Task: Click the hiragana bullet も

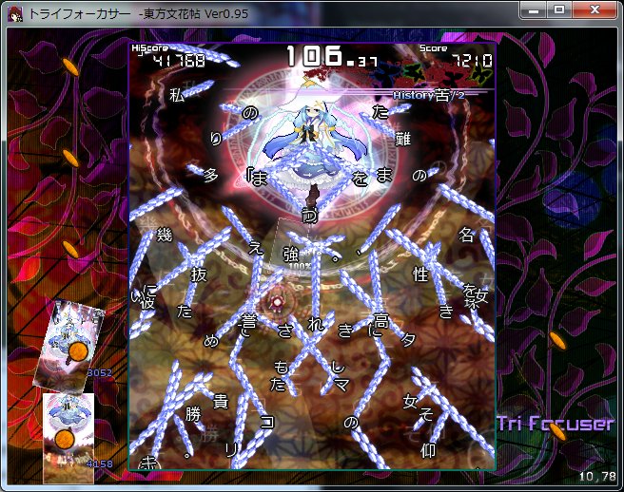Action: [x=281, y=368]
